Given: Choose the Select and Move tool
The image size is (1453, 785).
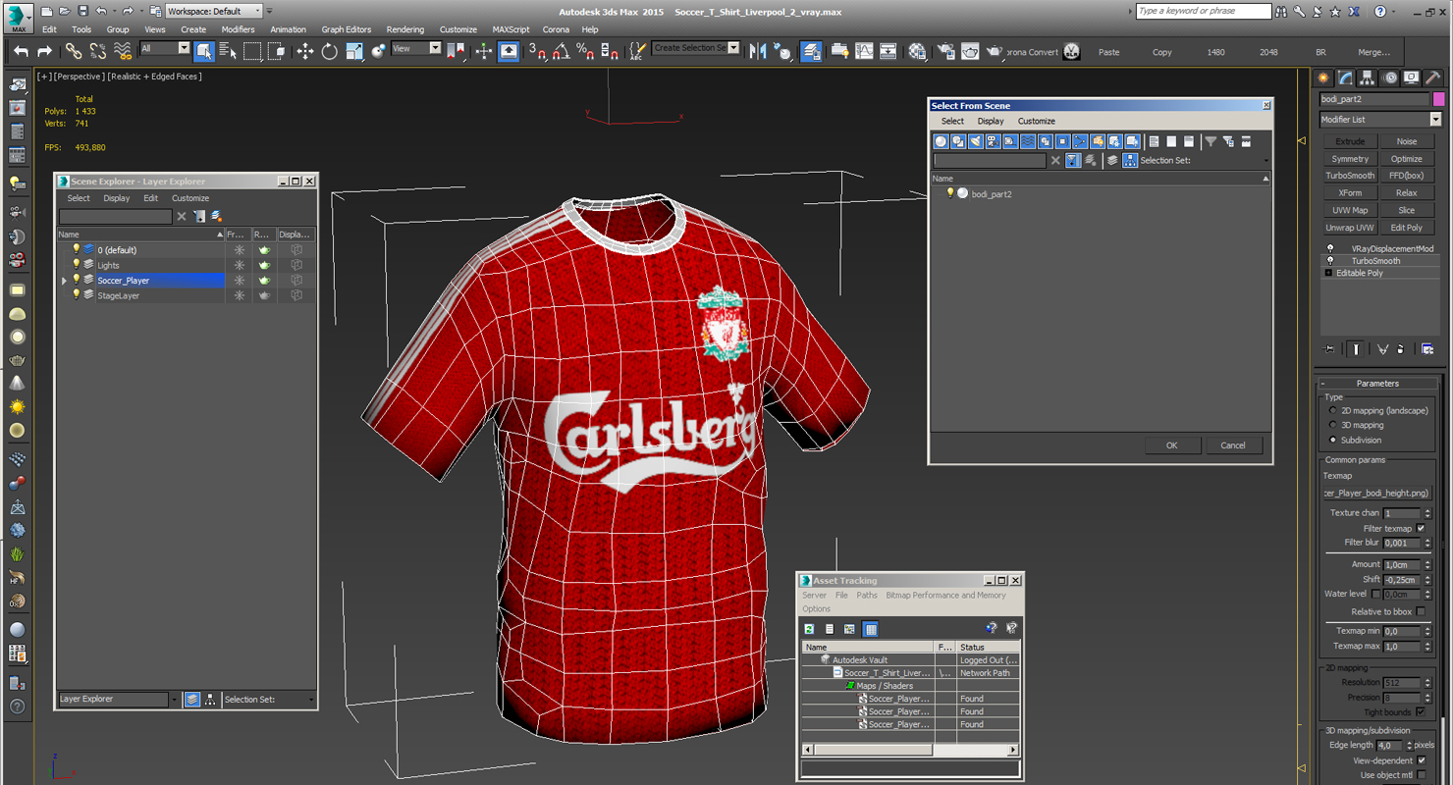Looking at the screenshot, I should (x=305, y=51).
